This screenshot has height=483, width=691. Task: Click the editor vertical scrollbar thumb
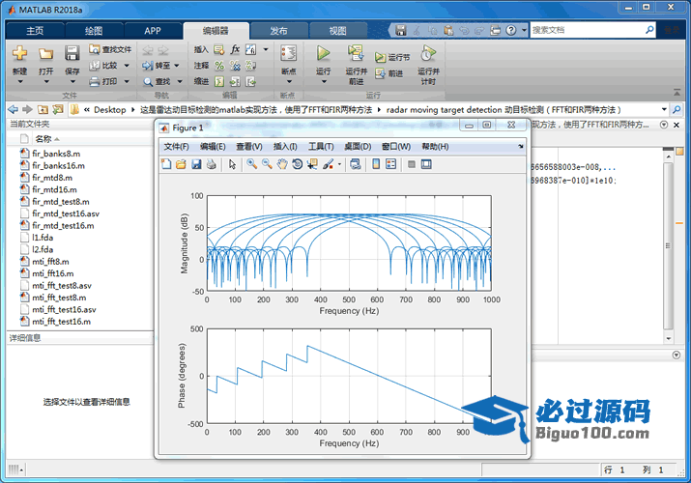(668, 246)
